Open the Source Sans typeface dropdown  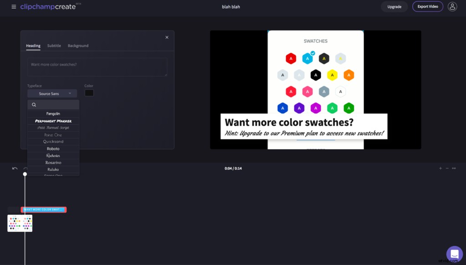pos(52,93)
